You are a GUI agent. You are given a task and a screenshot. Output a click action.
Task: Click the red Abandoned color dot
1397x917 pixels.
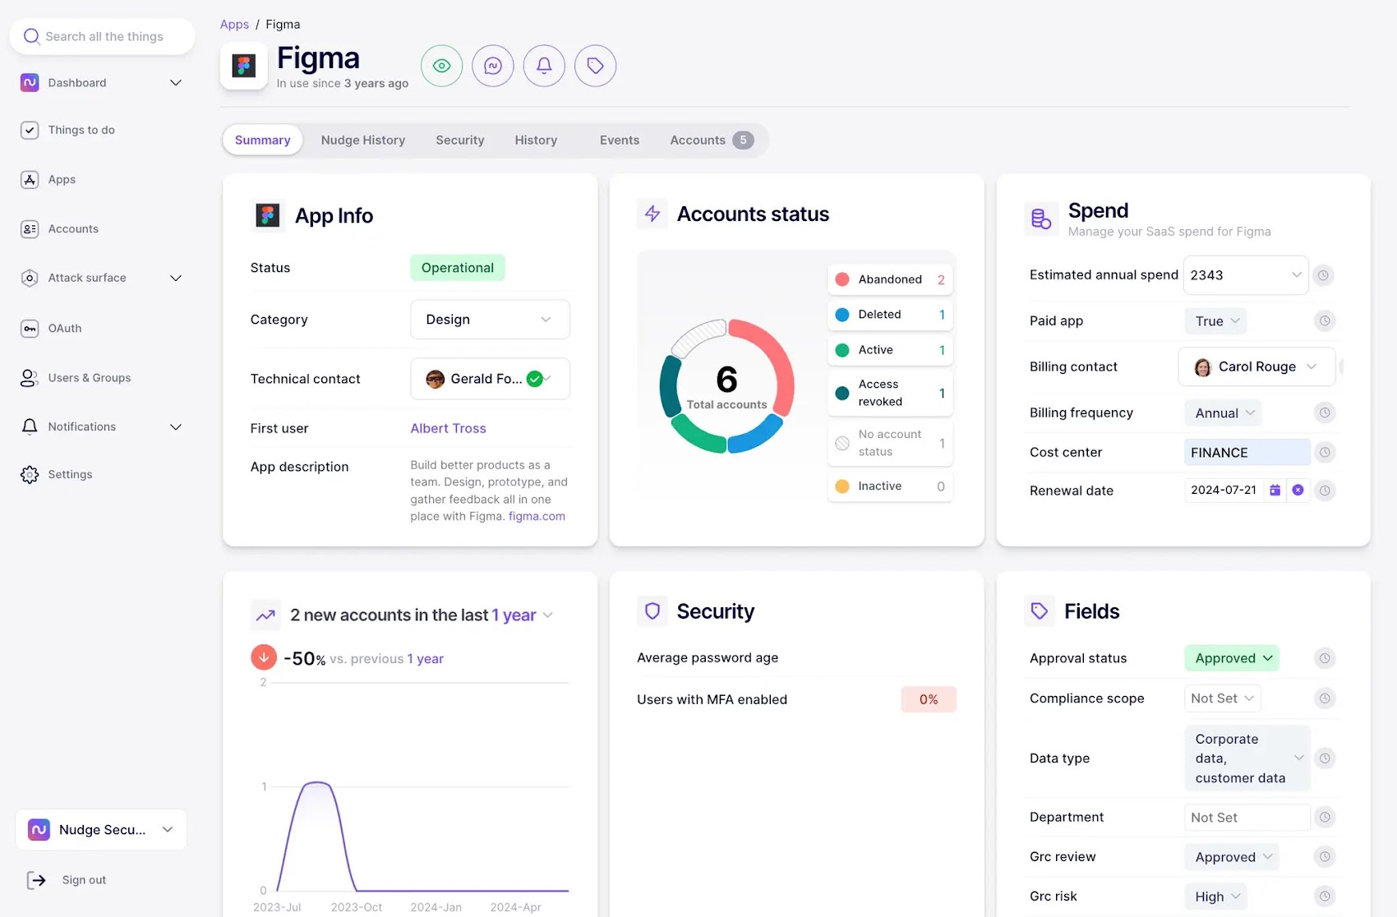(x=842, y=279)
